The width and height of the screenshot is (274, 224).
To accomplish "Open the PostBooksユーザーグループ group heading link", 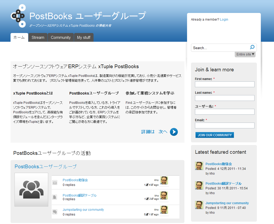I will pos(46,166).
